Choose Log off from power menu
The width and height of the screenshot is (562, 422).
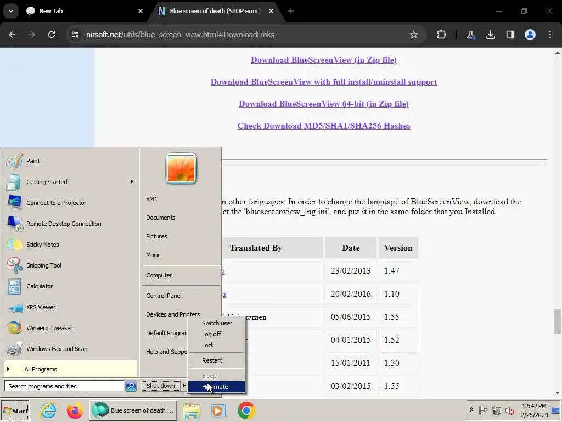coord(217,334)
